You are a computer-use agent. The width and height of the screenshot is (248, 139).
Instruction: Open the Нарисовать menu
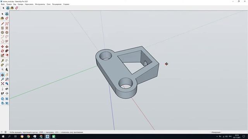pos(29,4)
